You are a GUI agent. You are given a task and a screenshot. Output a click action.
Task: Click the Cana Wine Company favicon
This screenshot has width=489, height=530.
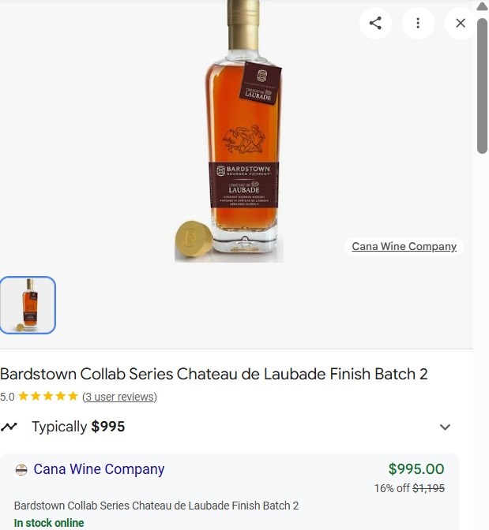pos(21,469)
